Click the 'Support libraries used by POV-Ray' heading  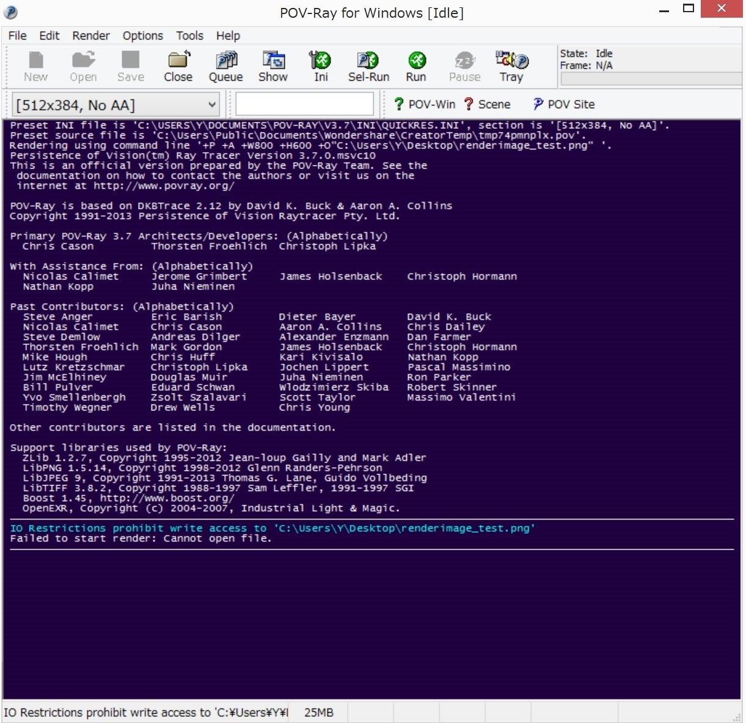pyautogui.click(x=119, y=448)
